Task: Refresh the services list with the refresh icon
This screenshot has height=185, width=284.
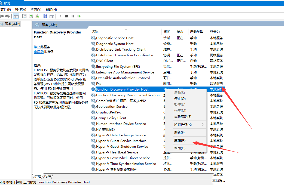Action: pos(30,16)
